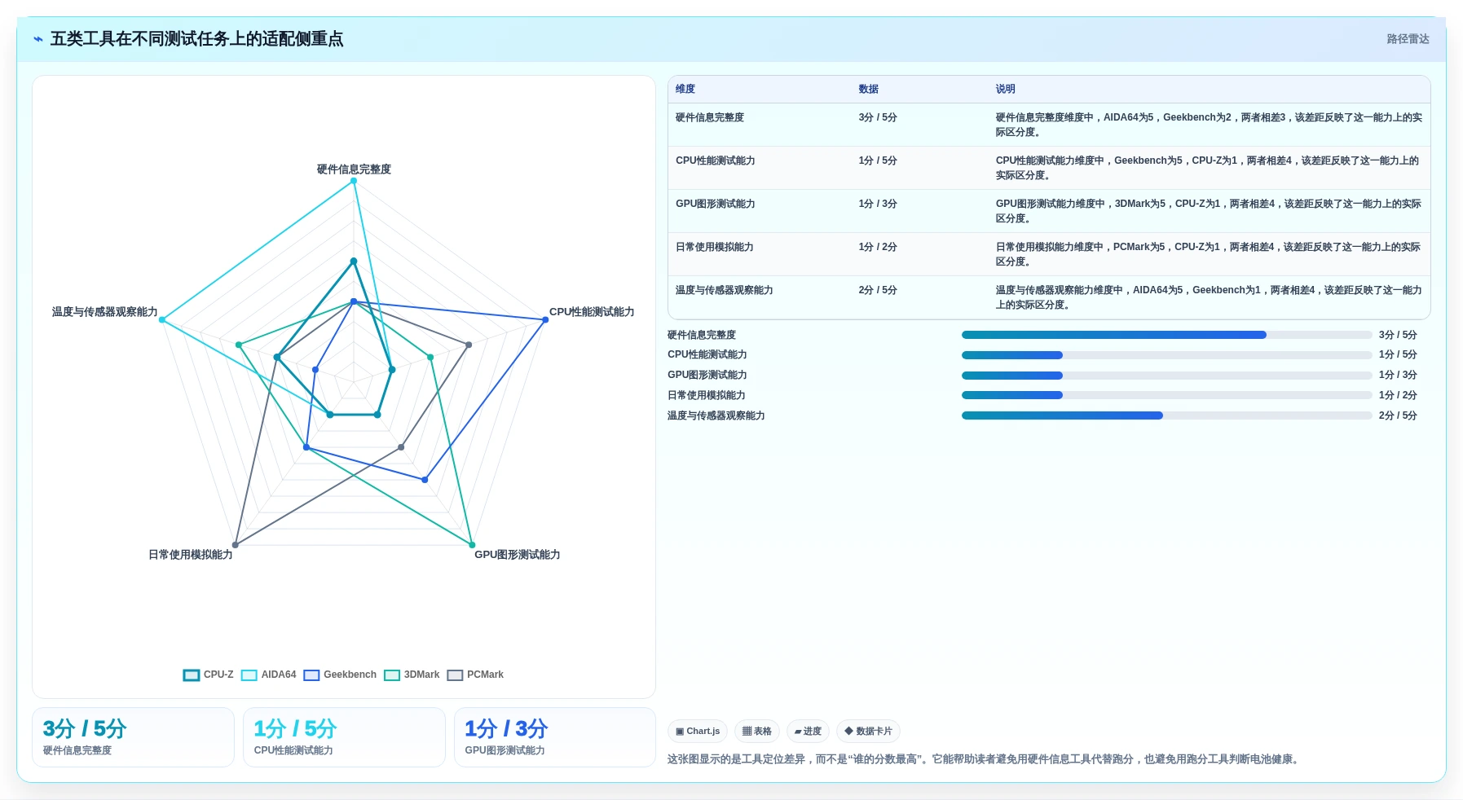Image resolution: width=1463 pixels, height=800 pixels.
Task: Click the 温度与传感器观察能力 progress bar
Action: (x=1166, y=415)
